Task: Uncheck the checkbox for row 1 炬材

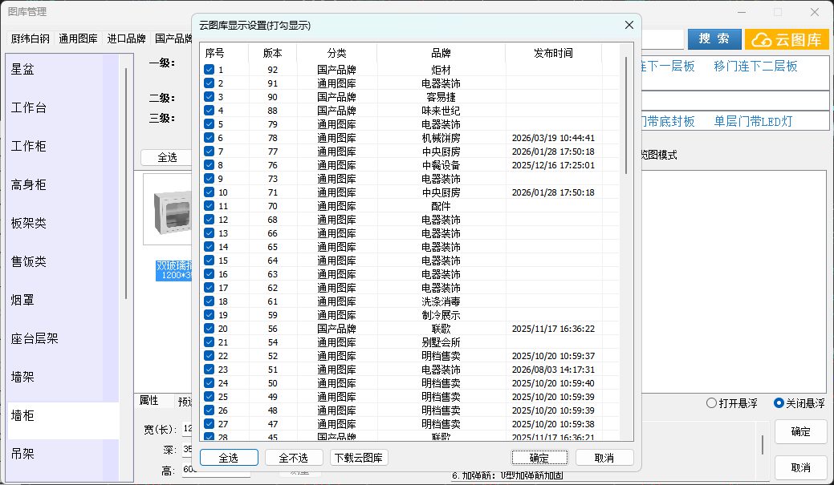Action: click(x=209, y=70)
